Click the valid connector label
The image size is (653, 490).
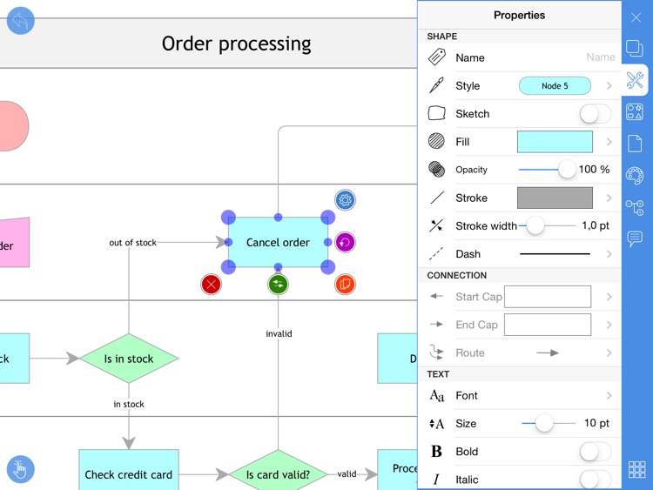(347, 473)
